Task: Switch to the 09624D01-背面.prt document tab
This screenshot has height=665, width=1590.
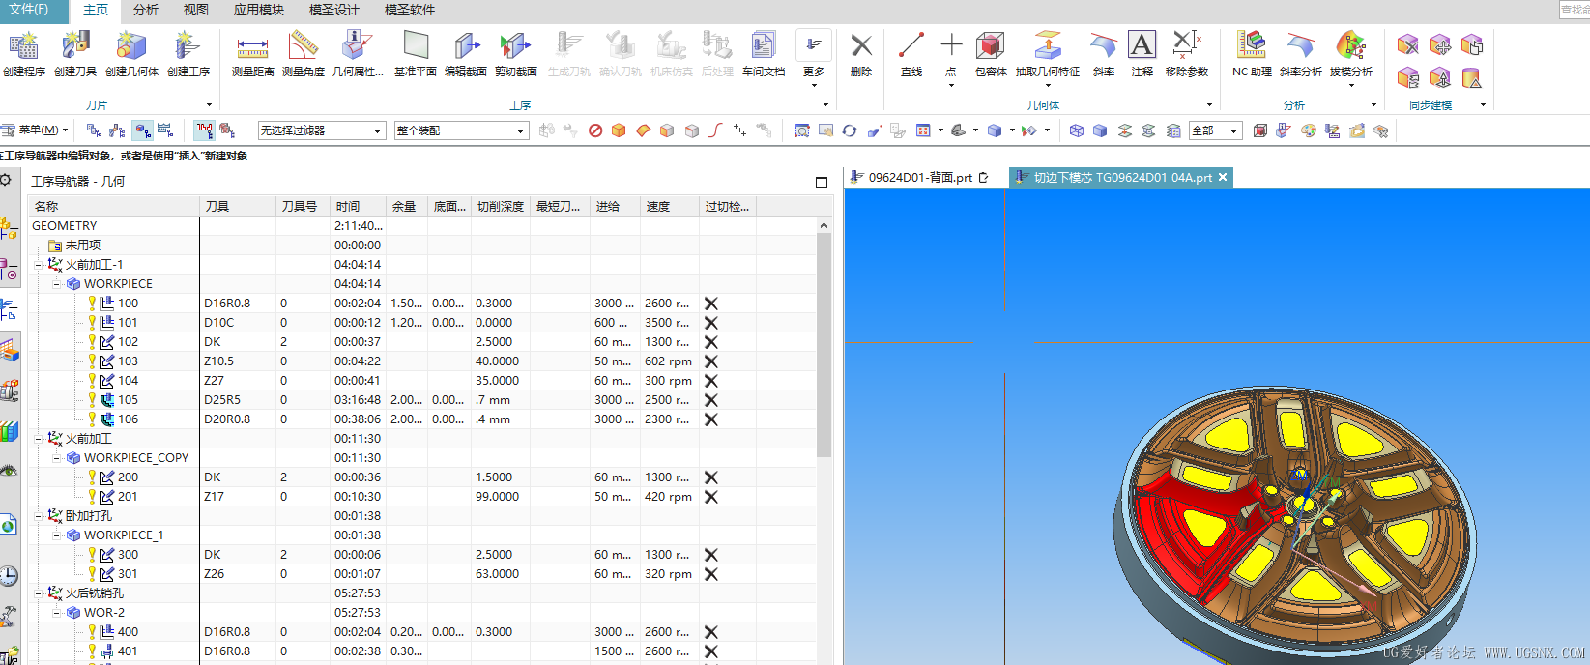Action: point(920,177)
